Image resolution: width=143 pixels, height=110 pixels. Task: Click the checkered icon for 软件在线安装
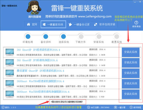pos(95,25)
